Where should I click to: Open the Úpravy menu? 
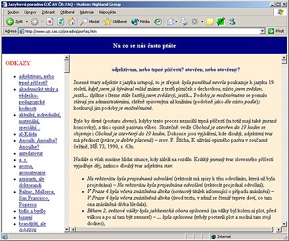pos(30,12)
